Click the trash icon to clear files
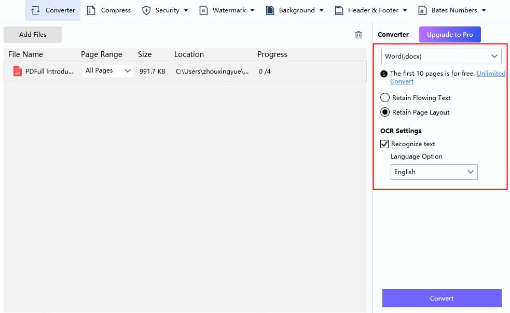510x313 pixels. pos(358,34)
